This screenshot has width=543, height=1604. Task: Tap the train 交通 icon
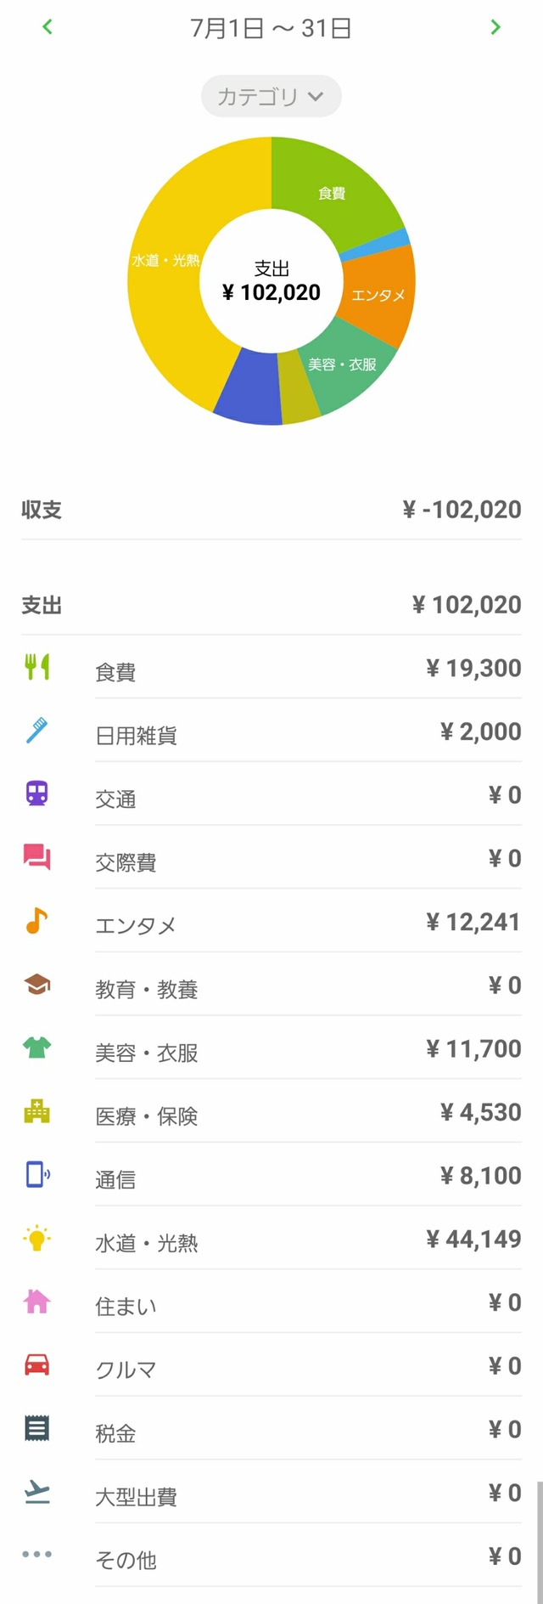click(37, 794)
